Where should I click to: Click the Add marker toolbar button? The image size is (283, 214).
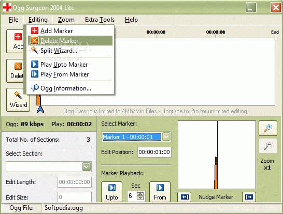coord(15,41)
